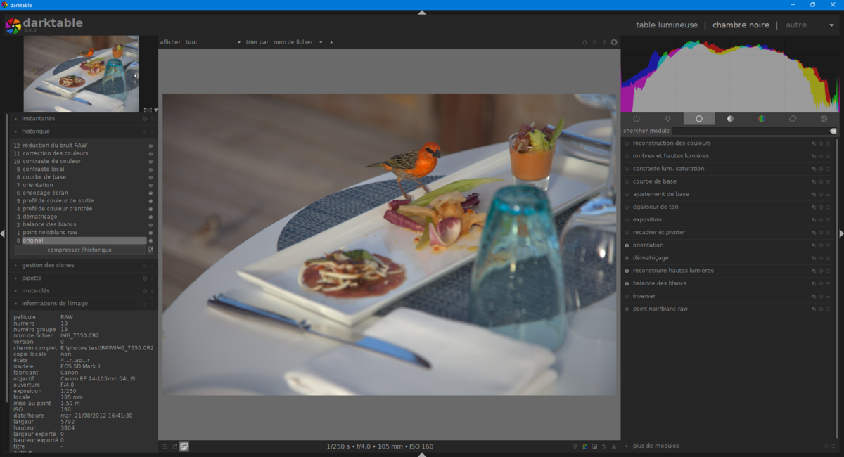This screenshot has height=457, width=844.
Task: Open the afficher 'tout' filter dropdown
Action: click(213, 42)
